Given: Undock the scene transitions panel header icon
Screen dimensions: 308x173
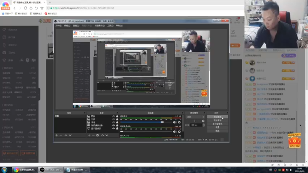Looking at the screenshot, I should (204, 113).
